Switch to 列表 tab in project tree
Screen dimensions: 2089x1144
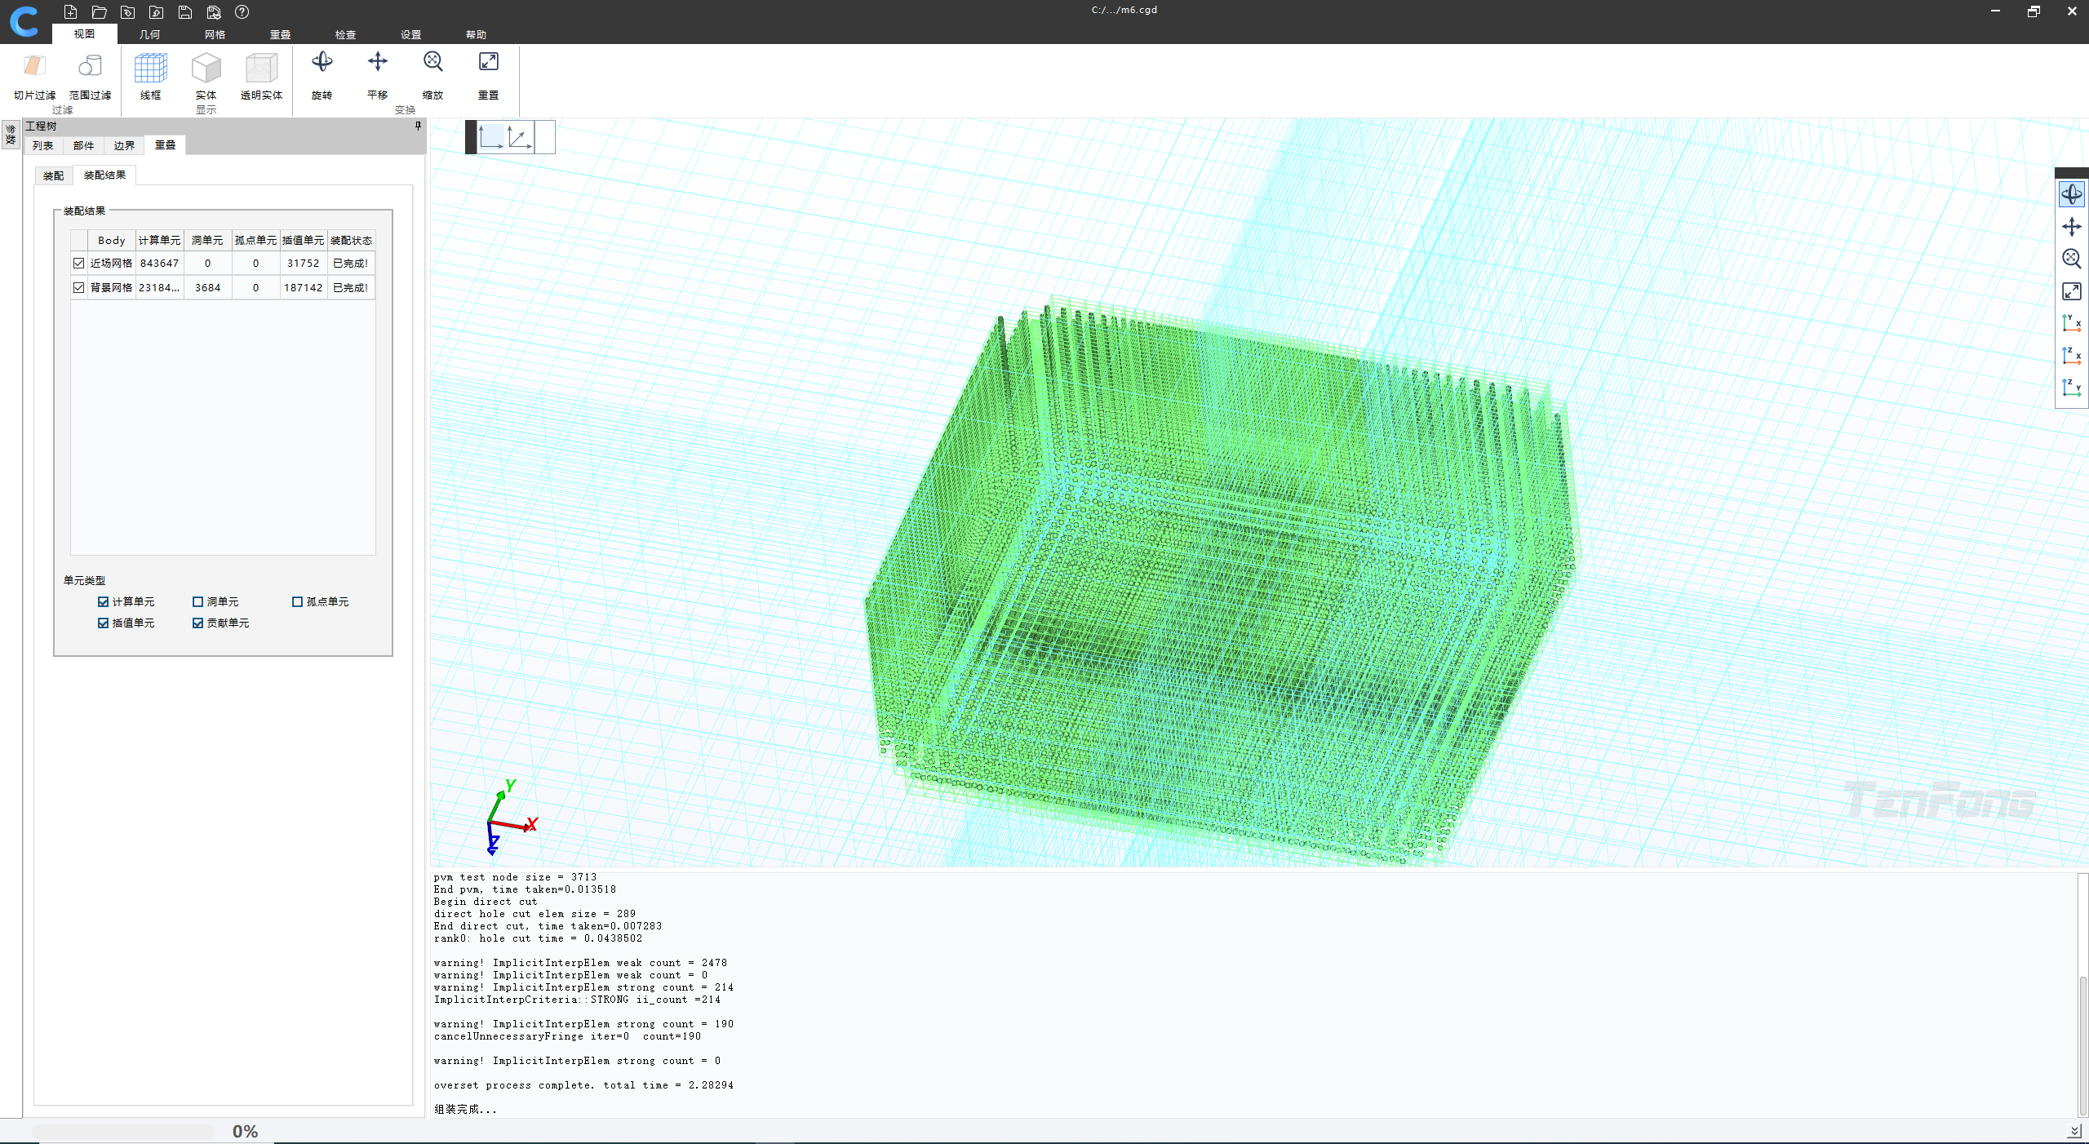[x=43, y=145]
